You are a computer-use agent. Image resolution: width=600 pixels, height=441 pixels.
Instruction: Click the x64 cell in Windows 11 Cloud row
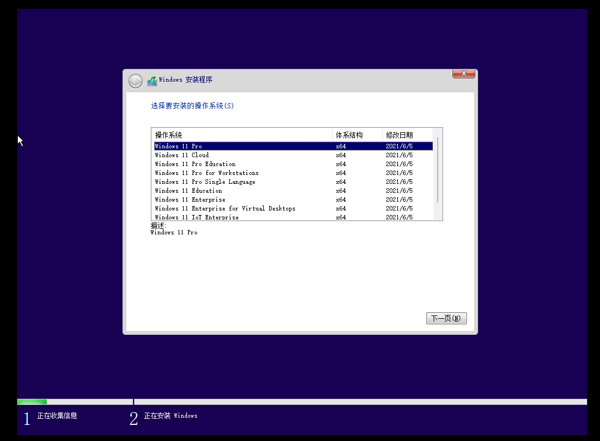[x=341, y=155]
